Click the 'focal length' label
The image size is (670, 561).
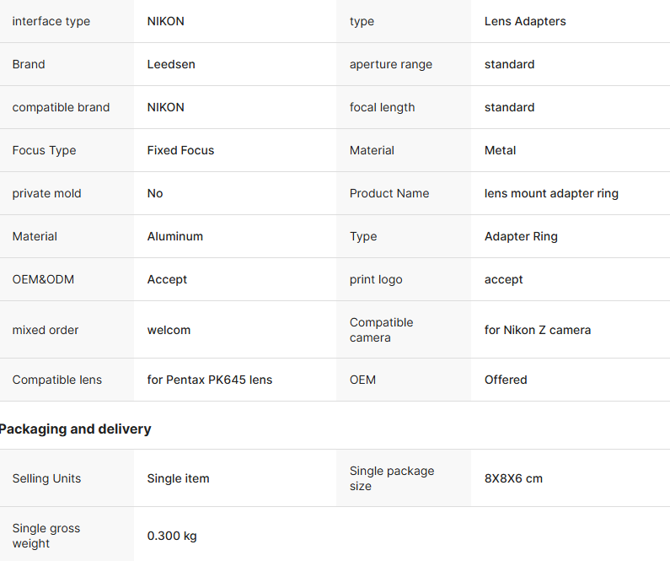(x=382, y=107)
